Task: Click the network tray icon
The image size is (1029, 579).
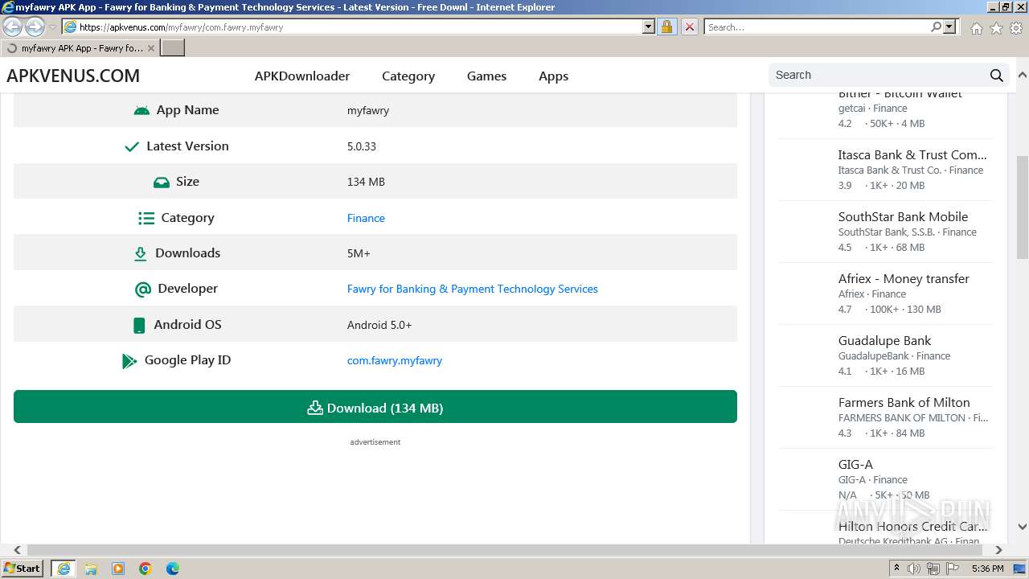Action: (x=933, y=569)
